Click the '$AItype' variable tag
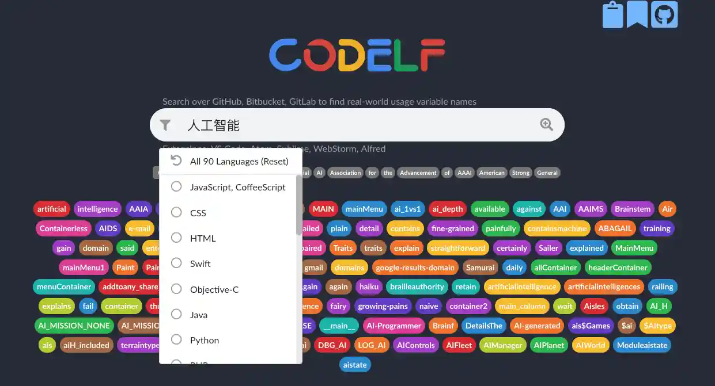 pyautogui.click(x=657, y=326)
